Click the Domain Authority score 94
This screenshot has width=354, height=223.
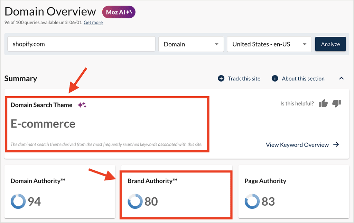click(34, 201)
